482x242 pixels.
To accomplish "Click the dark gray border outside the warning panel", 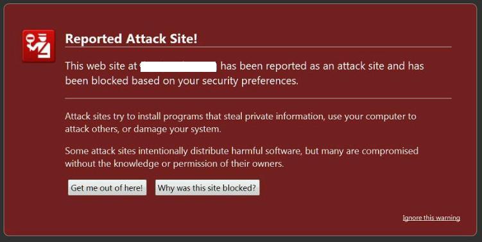I will tap(241, 239).
